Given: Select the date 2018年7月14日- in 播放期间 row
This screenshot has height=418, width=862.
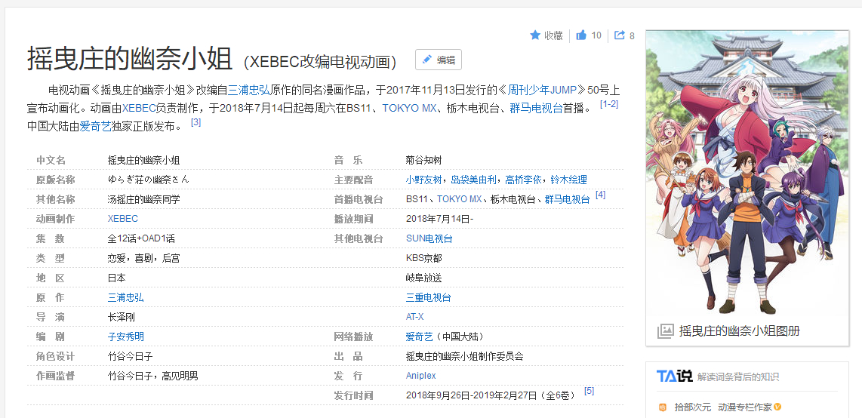Looking at the screenshot, I should click(x=439, y=219).
